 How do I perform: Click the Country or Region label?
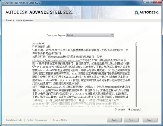56,35
